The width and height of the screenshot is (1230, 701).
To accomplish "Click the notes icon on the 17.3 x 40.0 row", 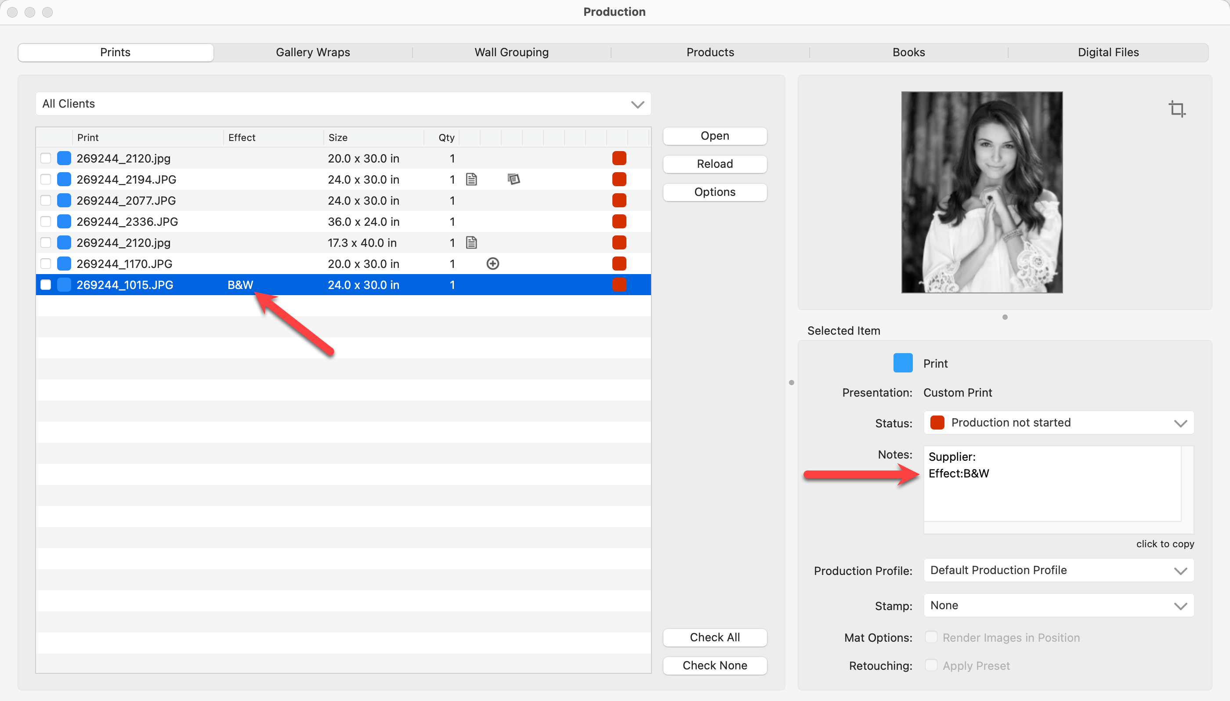I will click(471, 242).
